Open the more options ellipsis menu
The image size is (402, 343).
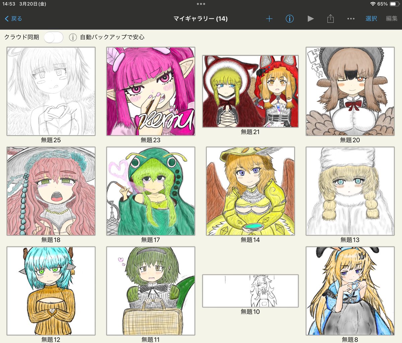click(x=351, y=19)
